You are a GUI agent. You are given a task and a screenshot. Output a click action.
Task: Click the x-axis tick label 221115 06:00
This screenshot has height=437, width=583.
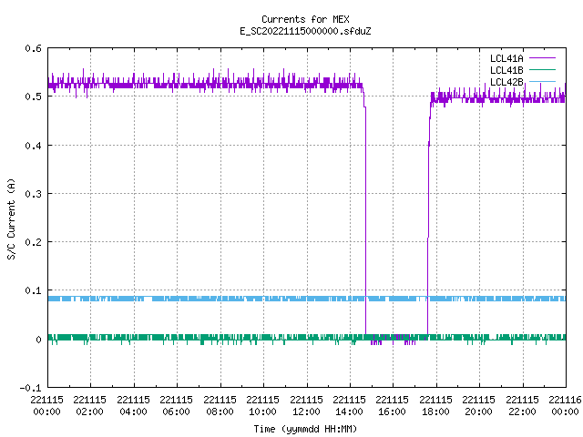click(176, 406)
